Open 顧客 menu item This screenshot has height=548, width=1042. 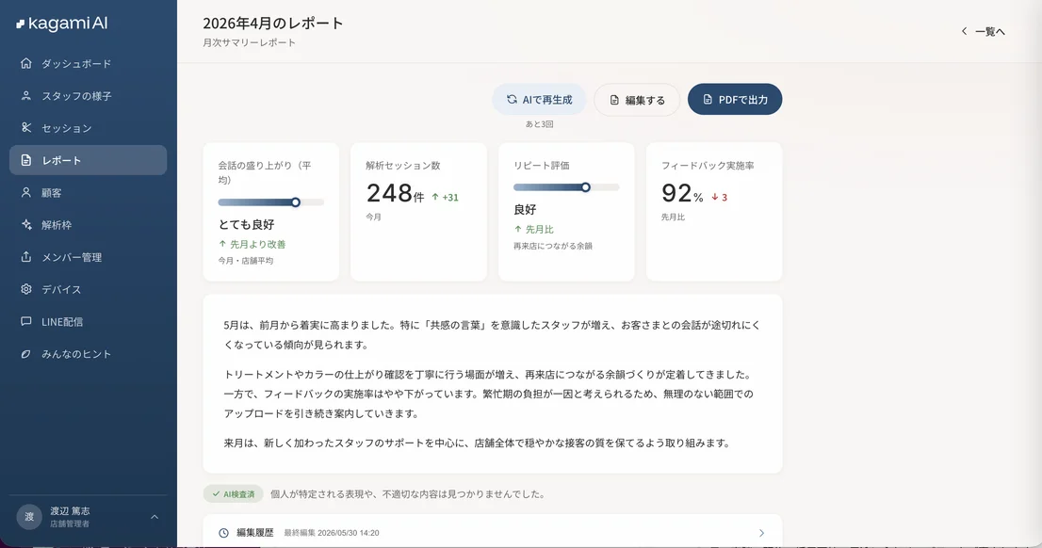point(88,193)
